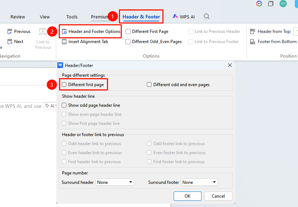Open the Tools tab

pyautogui.click(x=72, y=17)
